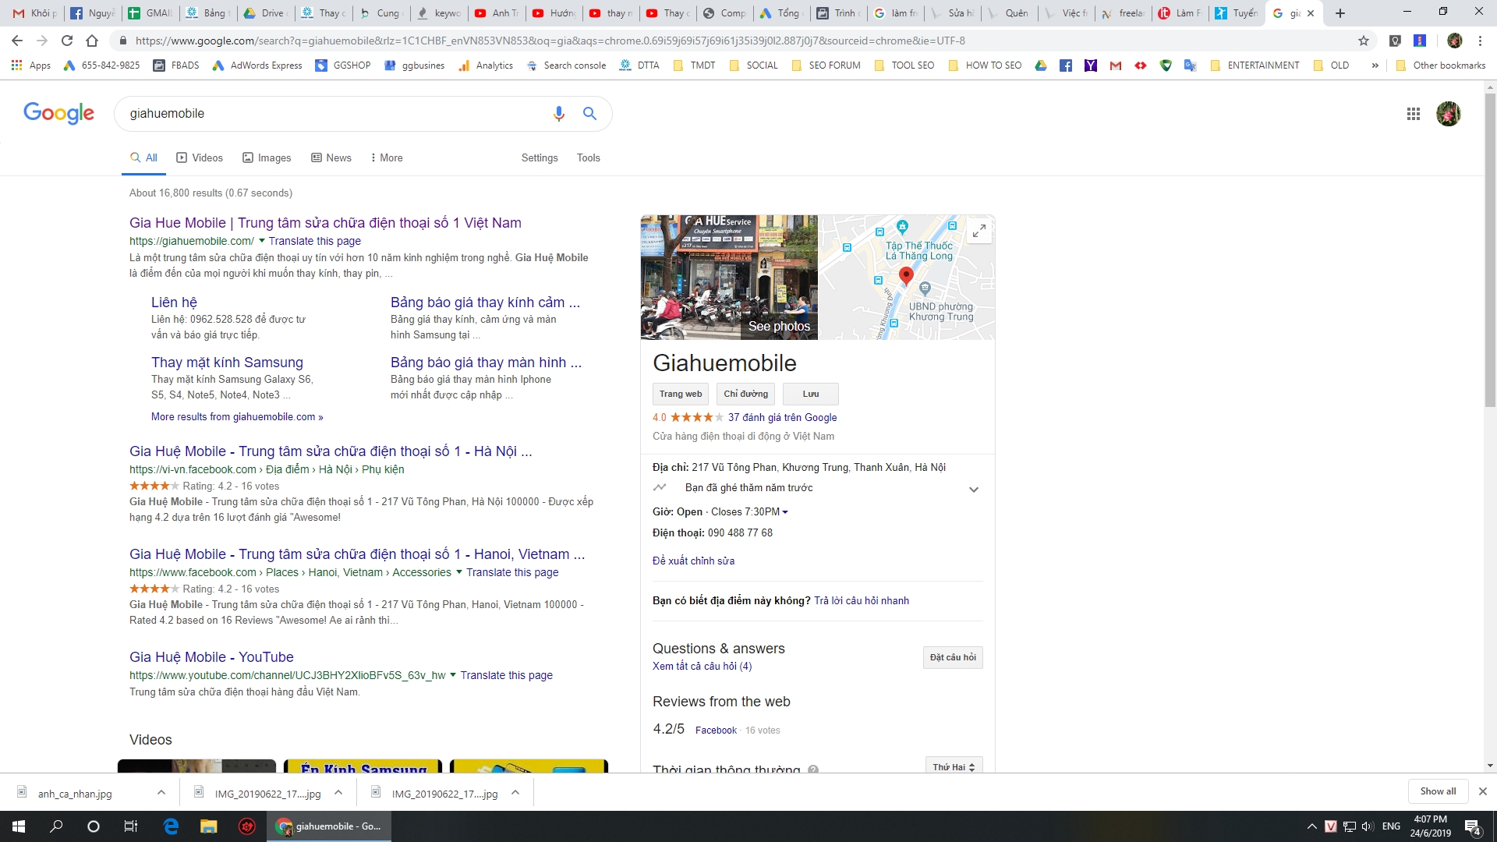This screenshot has height=842, width=1497.
Task: Click the Trang web button
Action: coord(681,394)
